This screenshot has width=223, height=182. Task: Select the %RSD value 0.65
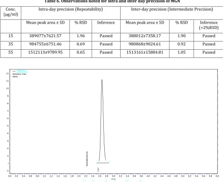[81, 52]
